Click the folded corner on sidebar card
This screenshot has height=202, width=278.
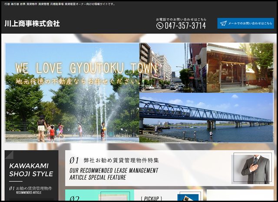pos(10,155)
